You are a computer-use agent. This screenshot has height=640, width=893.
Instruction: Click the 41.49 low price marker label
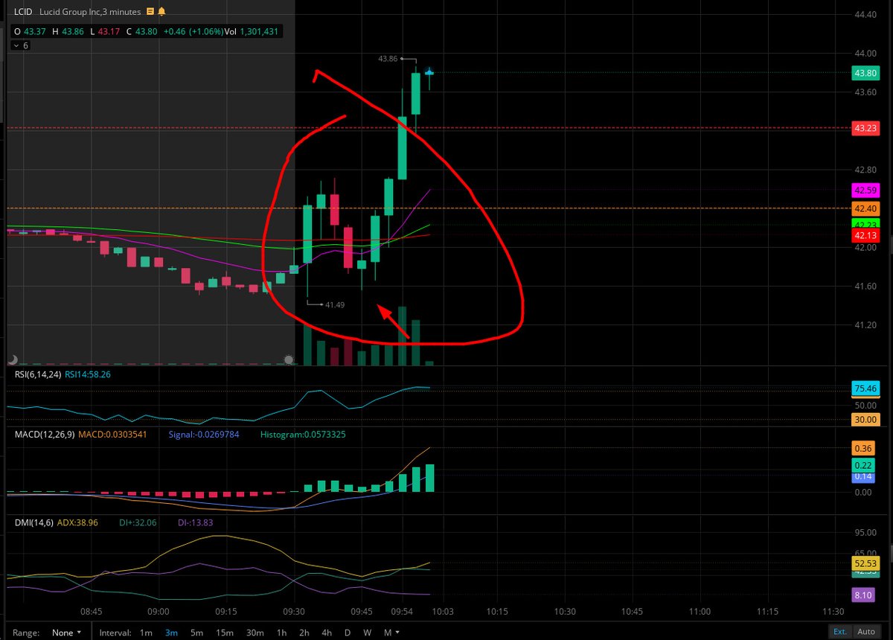[x=335, y=304]
